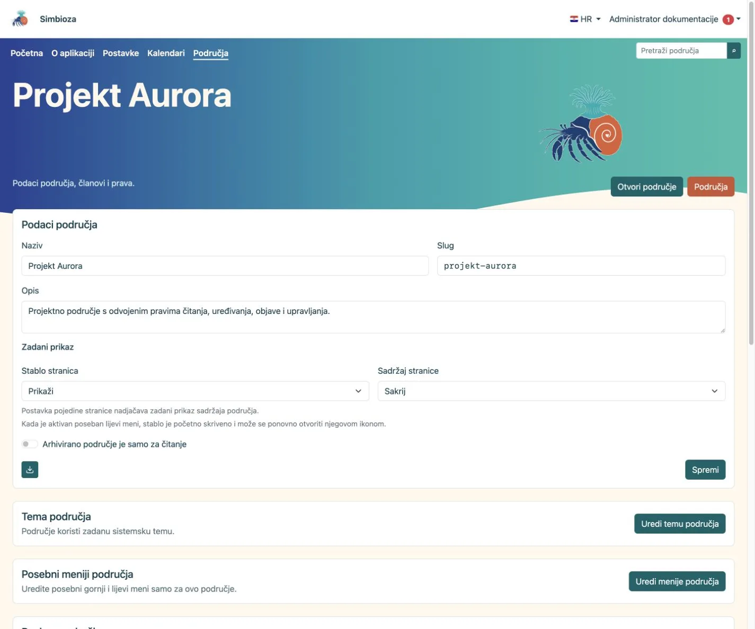Toggle the archived area read-only switch
This screenshot has height=629, width=755.
pyautogui.click(x=30, y=444)
